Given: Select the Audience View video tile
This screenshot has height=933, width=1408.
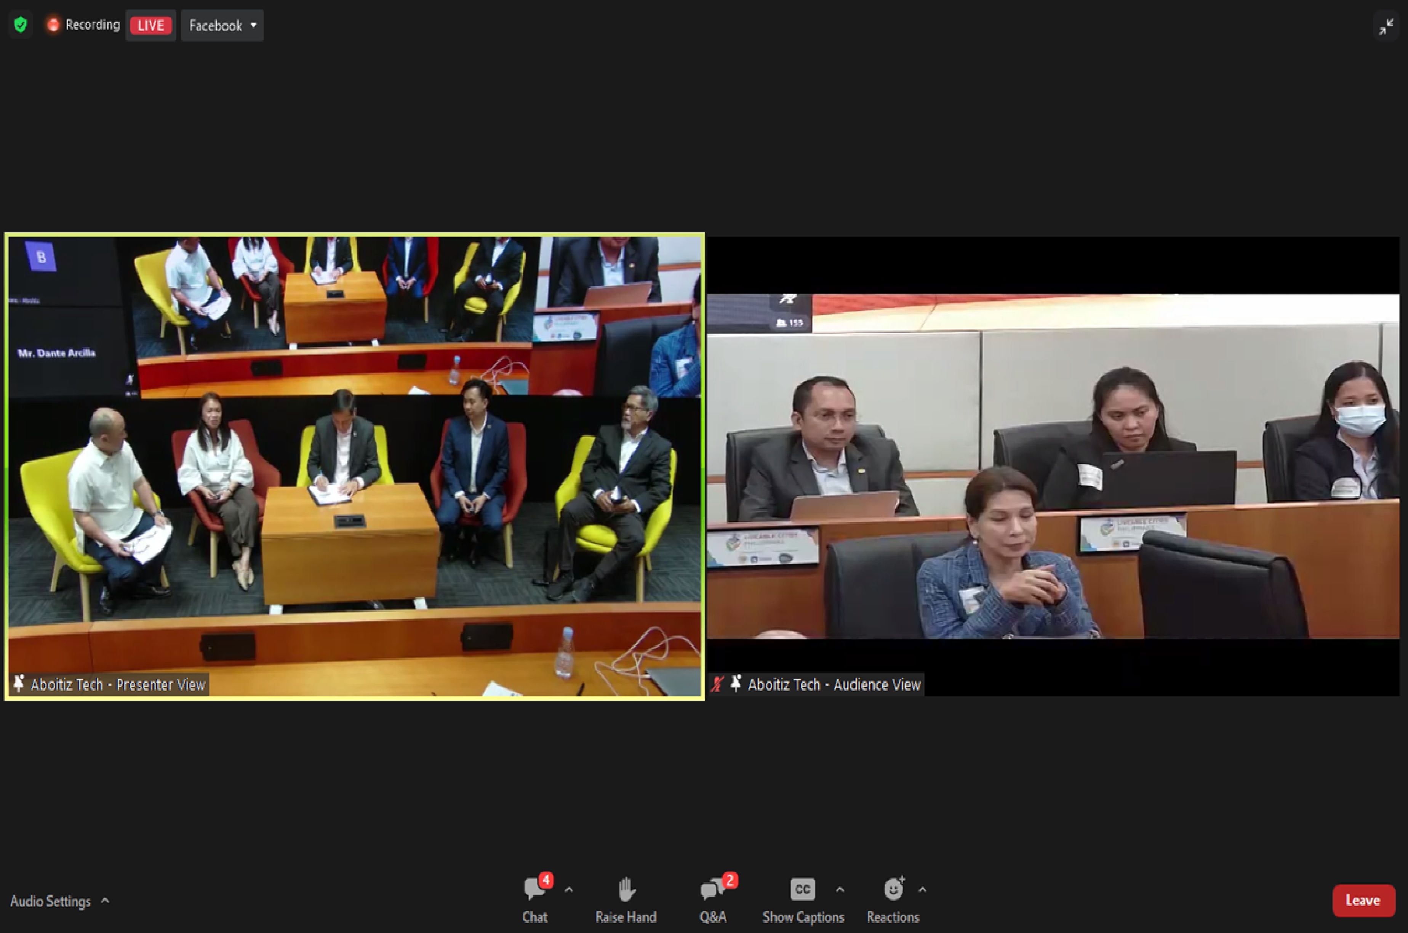Looking at the screenshot, I should (x=1053, y=466).
